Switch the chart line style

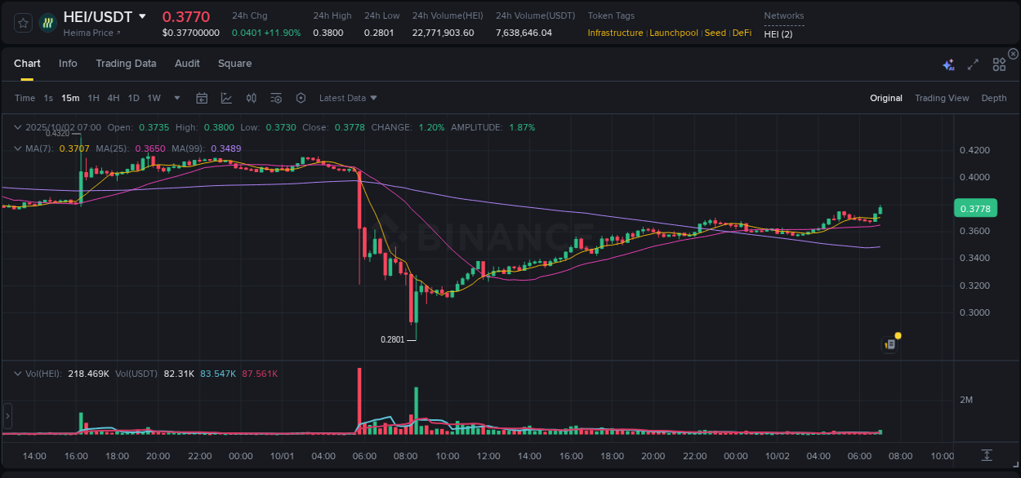click(x=226, y=98)
